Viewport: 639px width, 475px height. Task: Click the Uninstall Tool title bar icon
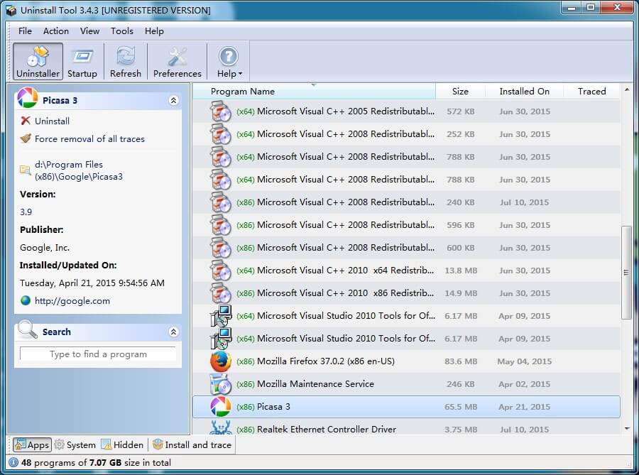pos(11,10)
